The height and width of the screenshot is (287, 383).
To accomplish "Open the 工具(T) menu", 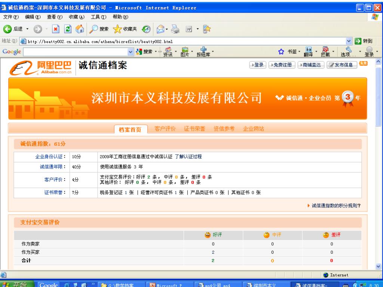I will pos(99,17).
